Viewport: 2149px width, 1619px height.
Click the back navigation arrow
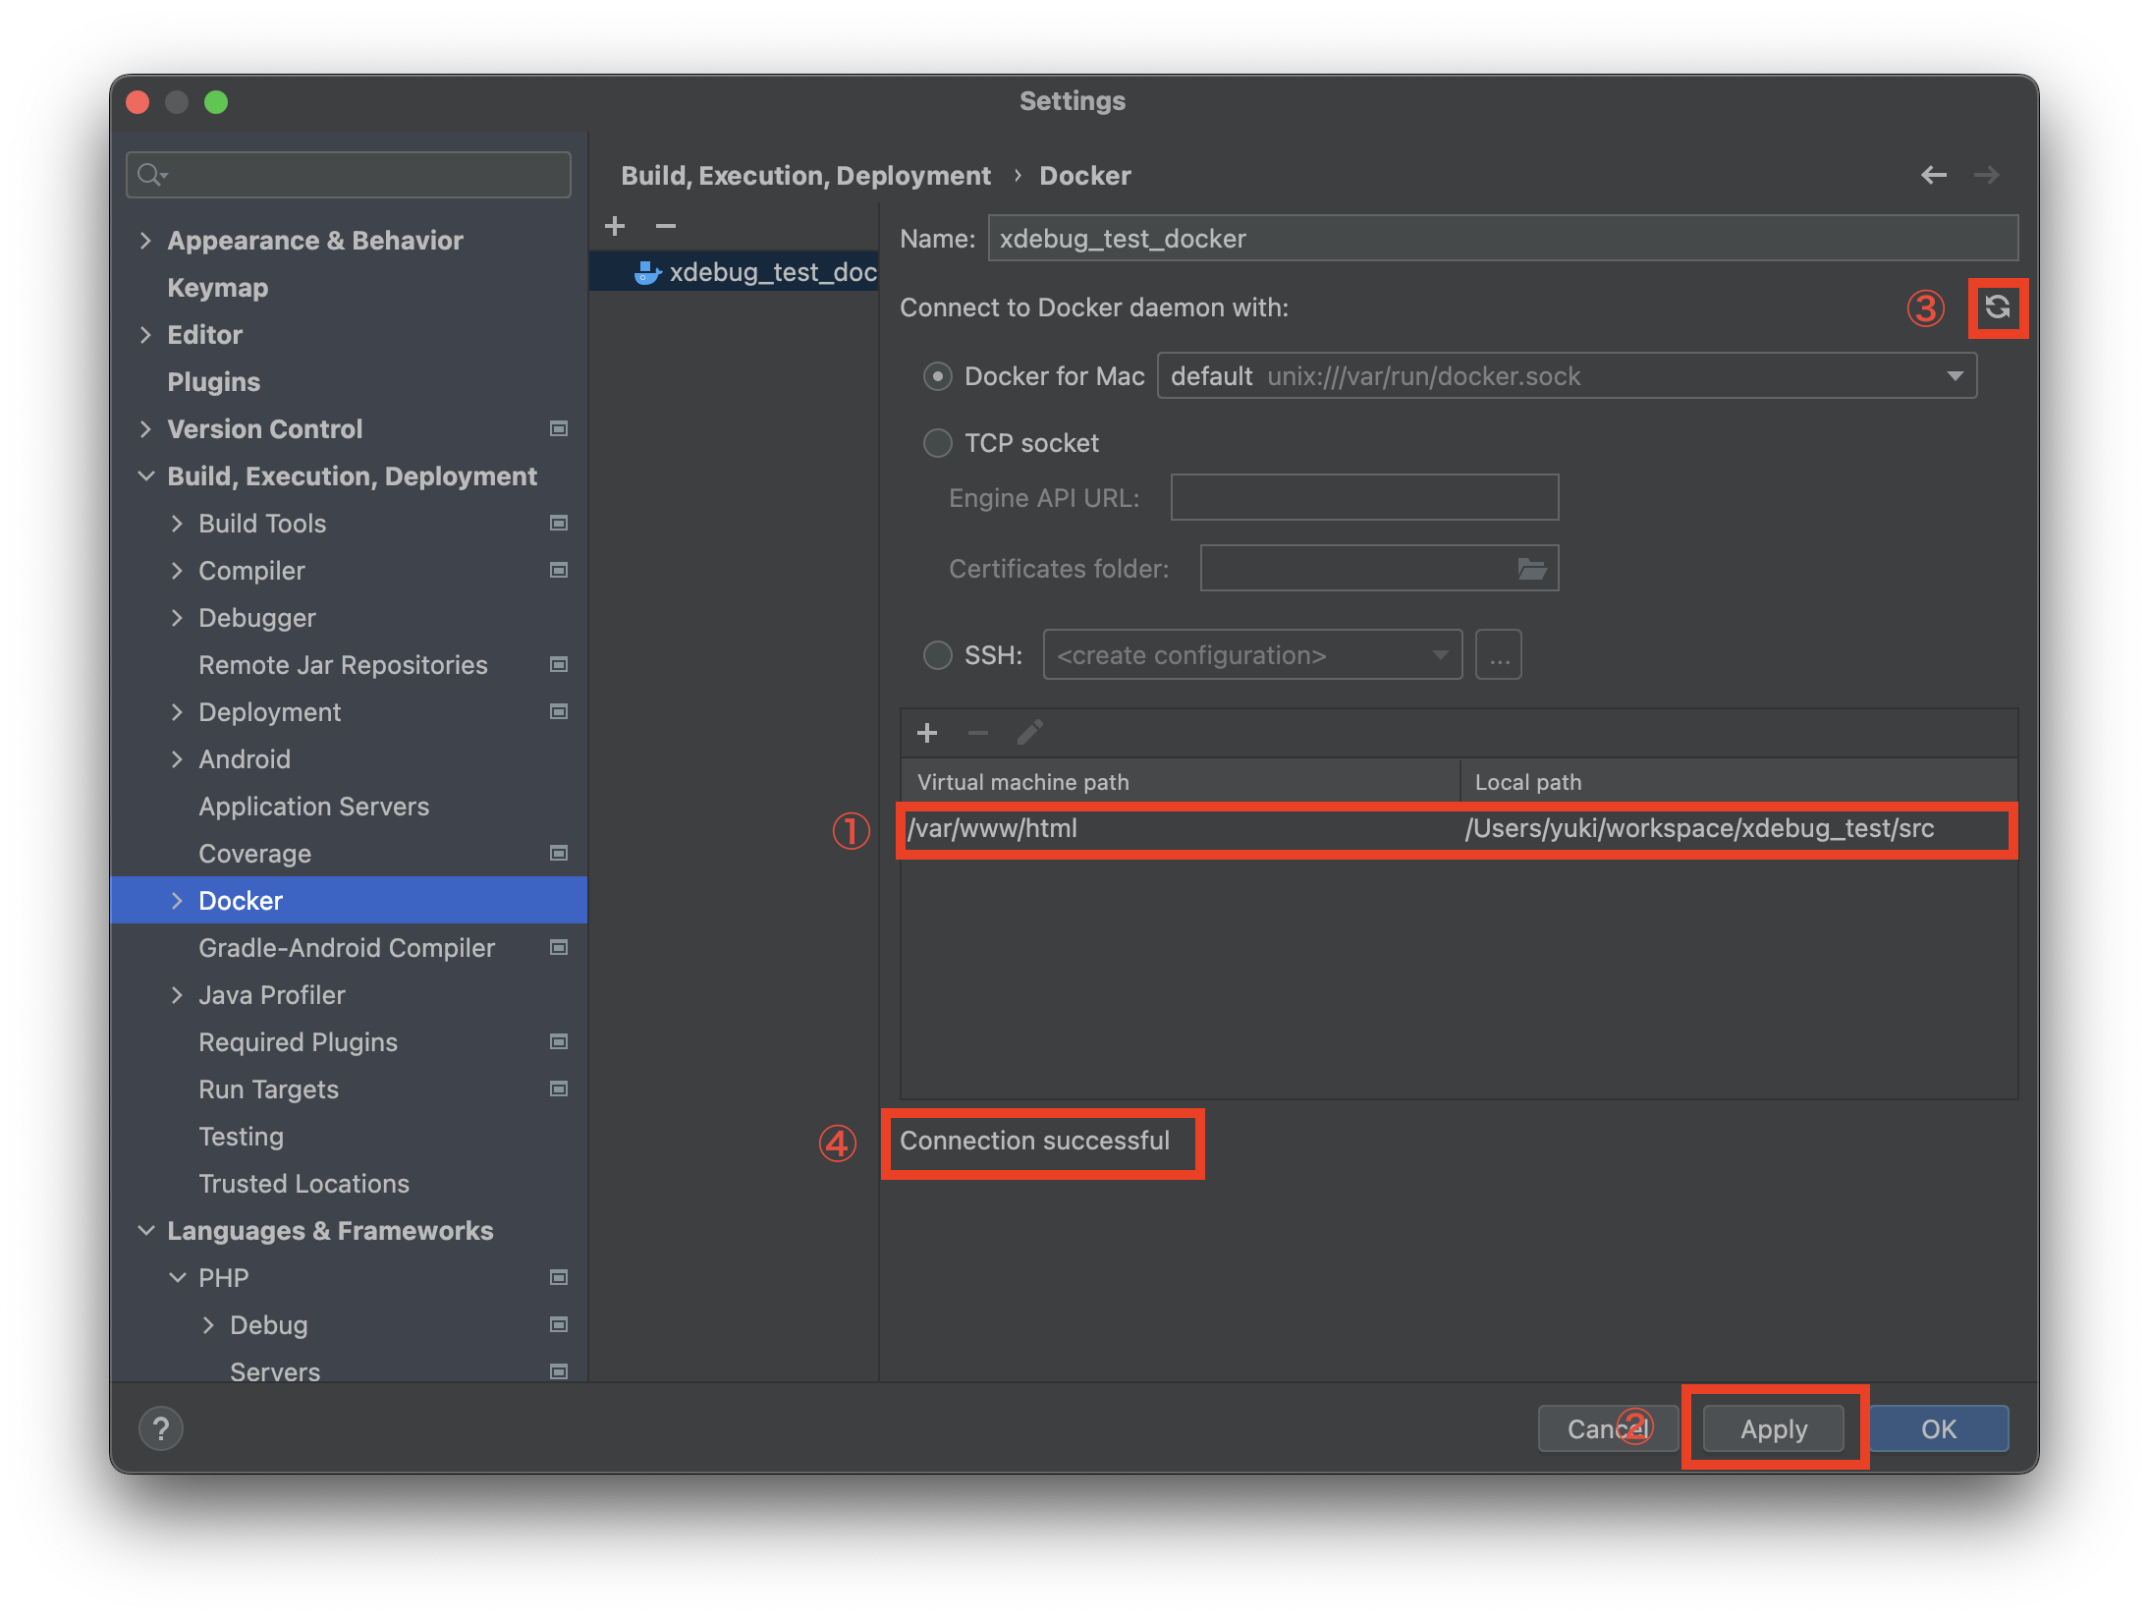pos(1933,175)
